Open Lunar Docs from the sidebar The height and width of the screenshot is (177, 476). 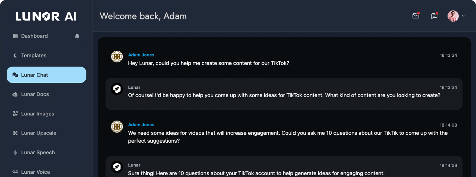(35, 94)
